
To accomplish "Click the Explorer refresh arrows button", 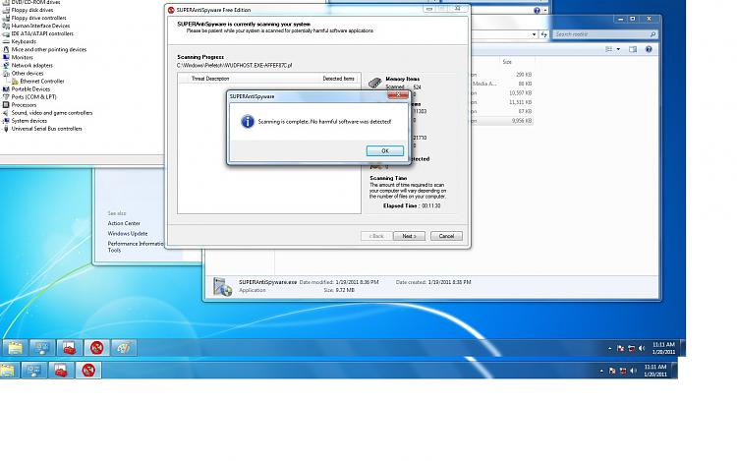I will (543, 34).
